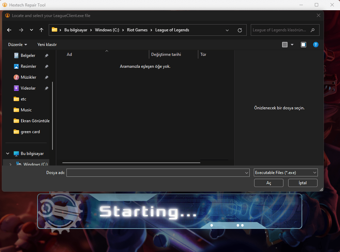This screenshot has height=252, width=340.
Task: Click the pin icon beside Resimler
Action: tap(46, 66)
